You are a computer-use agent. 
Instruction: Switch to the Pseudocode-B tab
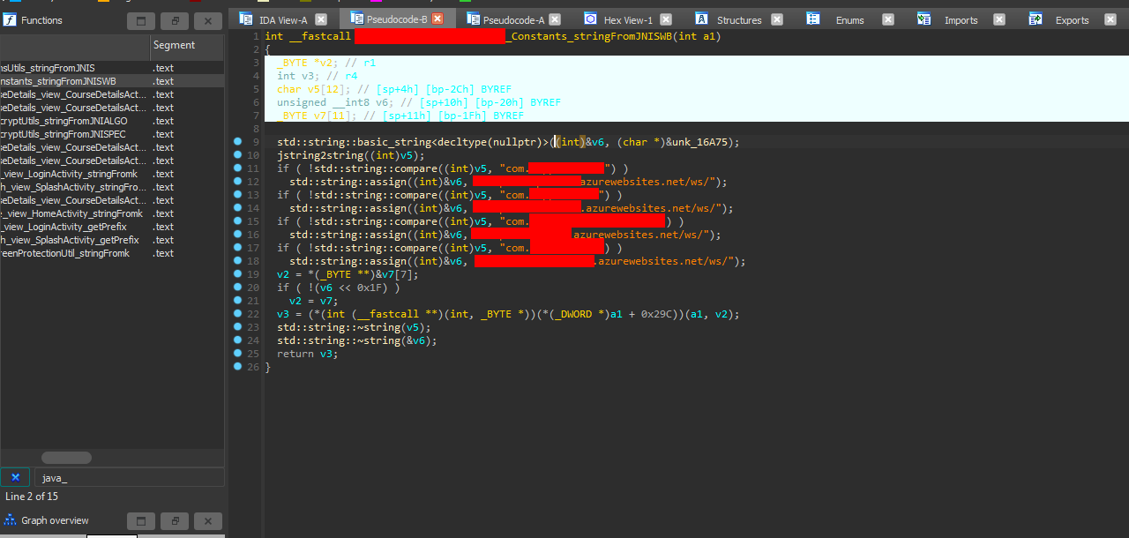397,19
